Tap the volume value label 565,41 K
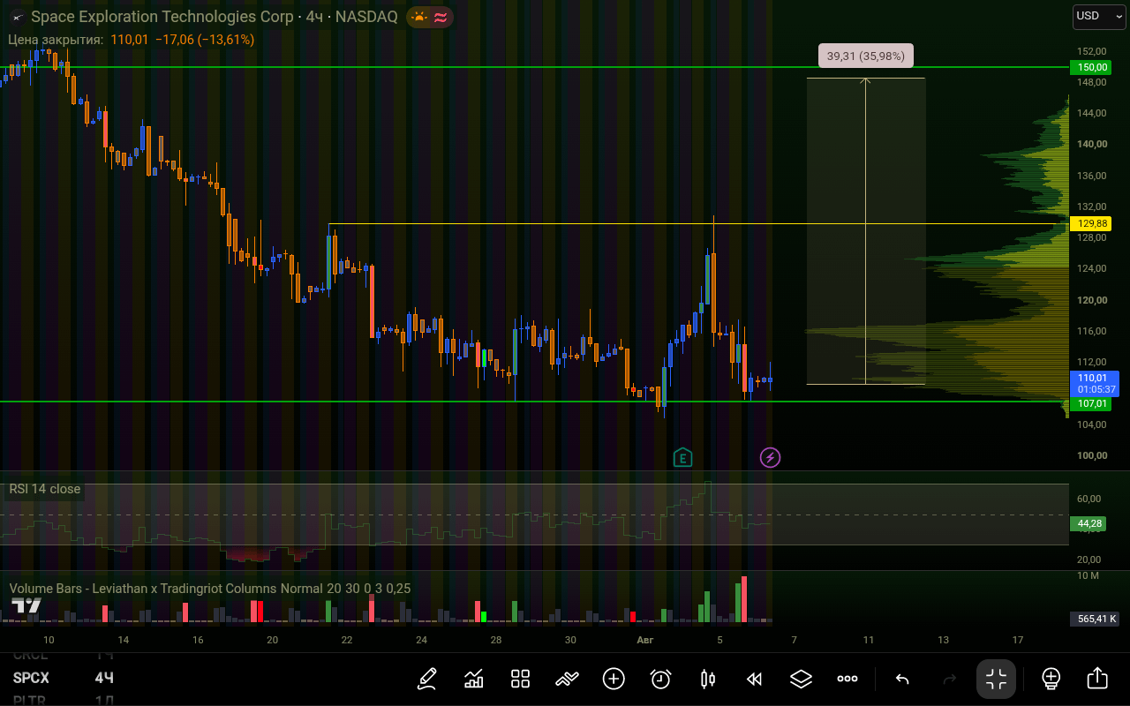This screenshot has width=1130, height=706. point(1094,619)
